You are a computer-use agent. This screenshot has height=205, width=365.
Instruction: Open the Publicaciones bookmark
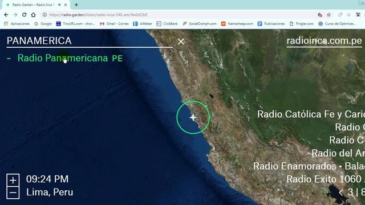click(271, 24)
